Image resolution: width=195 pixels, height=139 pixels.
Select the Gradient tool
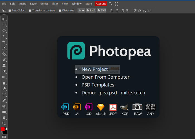click(4, 77)
